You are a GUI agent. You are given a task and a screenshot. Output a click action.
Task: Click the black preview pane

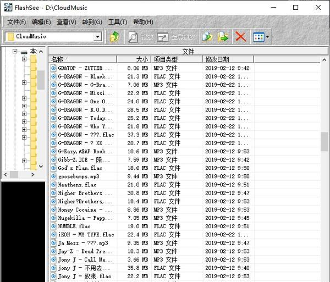click(23, 232)
